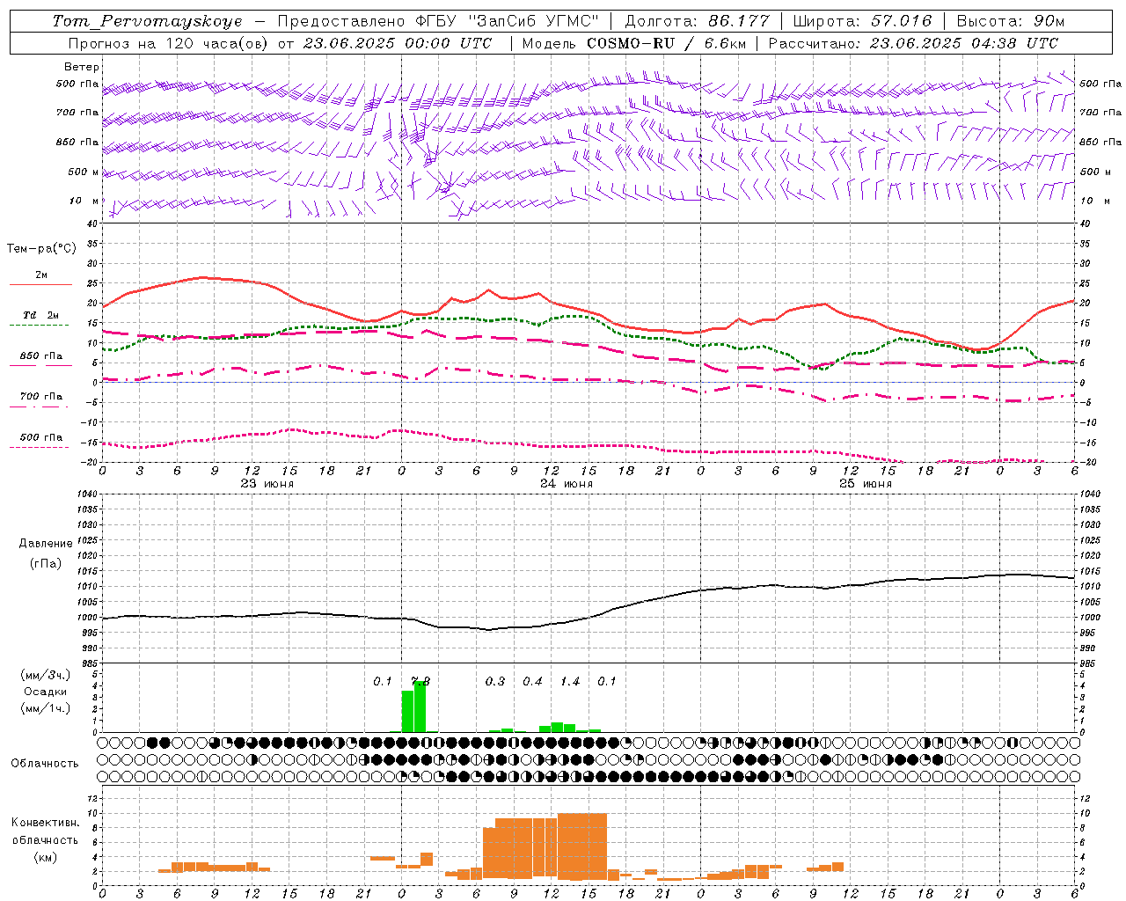Screen dimensions: 1126x901
Task: Click the Высота: 90м header field
Action: (x=1010, y=21)
